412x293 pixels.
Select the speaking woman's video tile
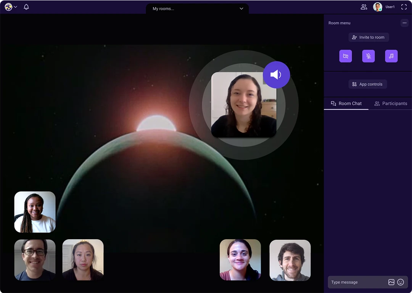[x=243, y=105]
